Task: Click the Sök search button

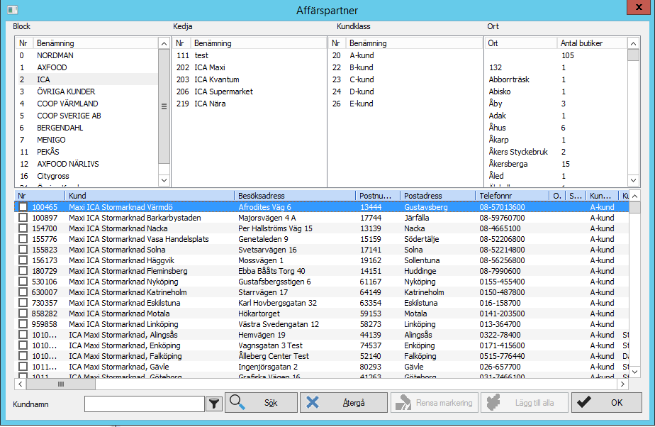Action: coord(261,403)
